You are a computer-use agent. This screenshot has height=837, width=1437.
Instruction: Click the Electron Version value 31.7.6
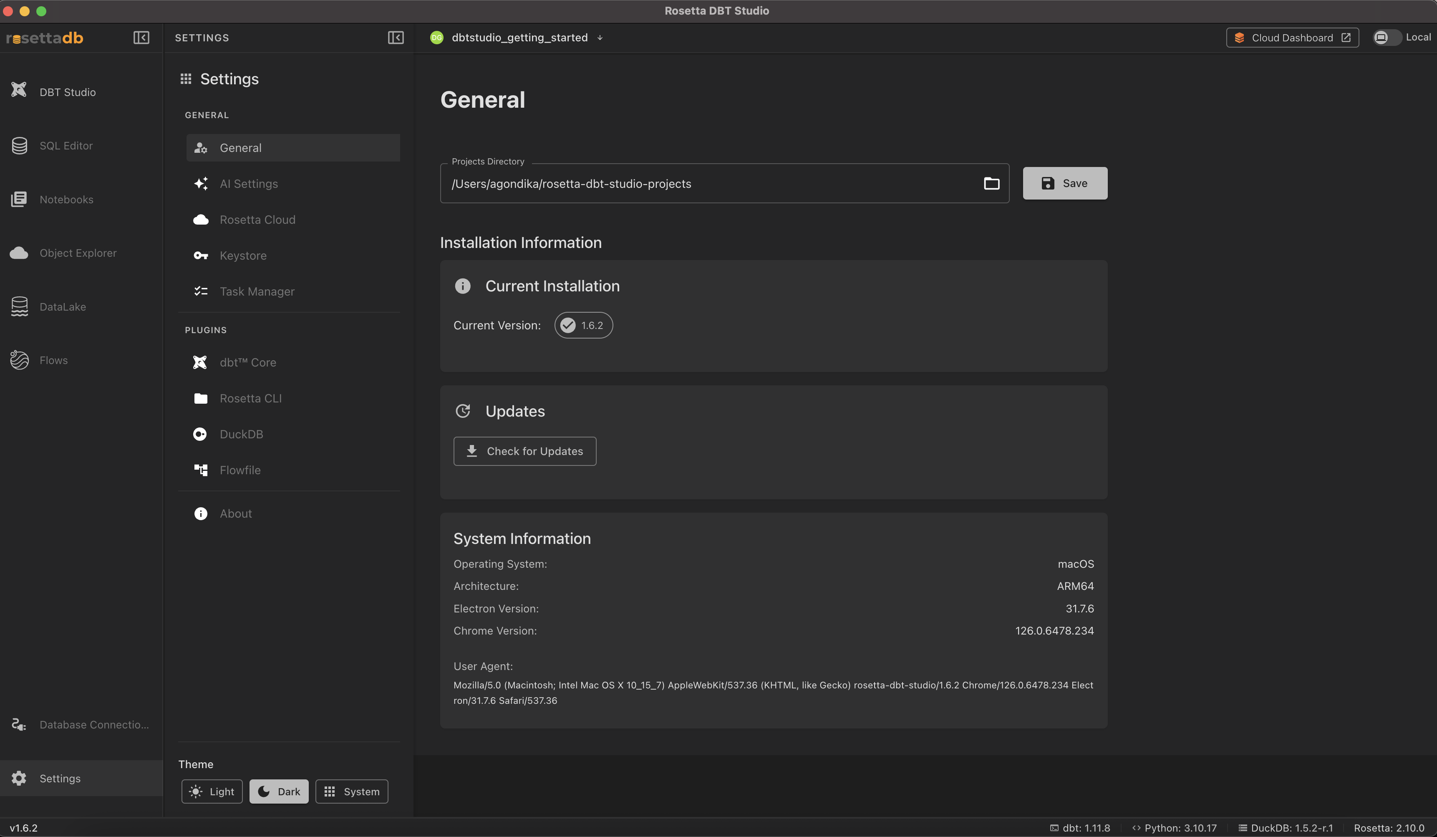[x=1079, y=608]
